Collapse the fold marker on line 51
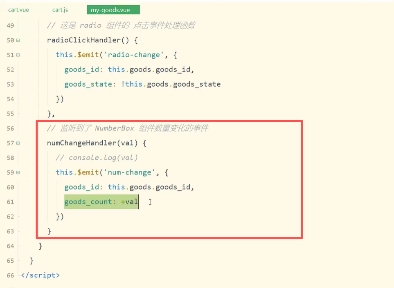 pyautogui.click(x=18, y=55)
